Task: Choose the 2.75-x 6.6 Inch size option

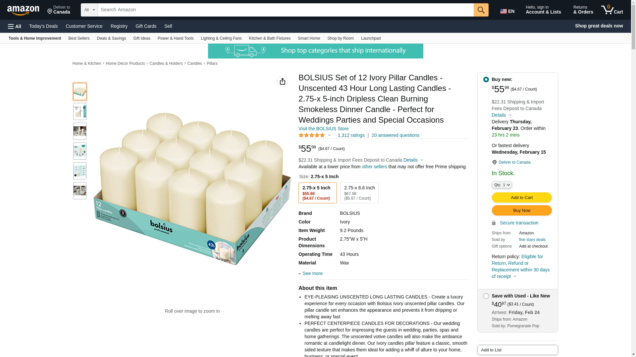Action: click(359, 193)
